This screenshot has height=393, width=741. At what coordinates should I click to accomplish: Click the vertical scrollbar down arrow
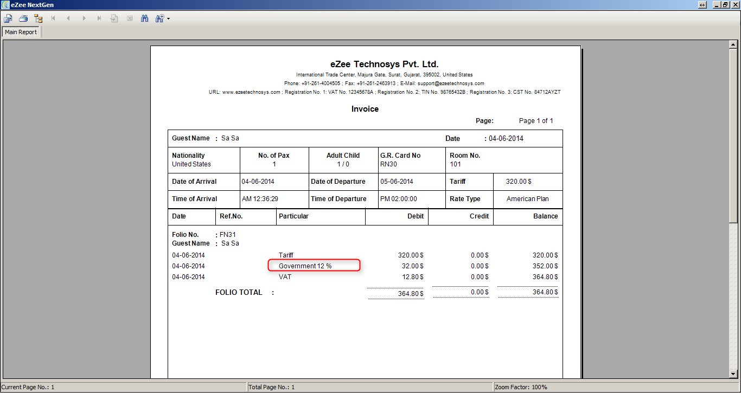[x=733, y=374]
